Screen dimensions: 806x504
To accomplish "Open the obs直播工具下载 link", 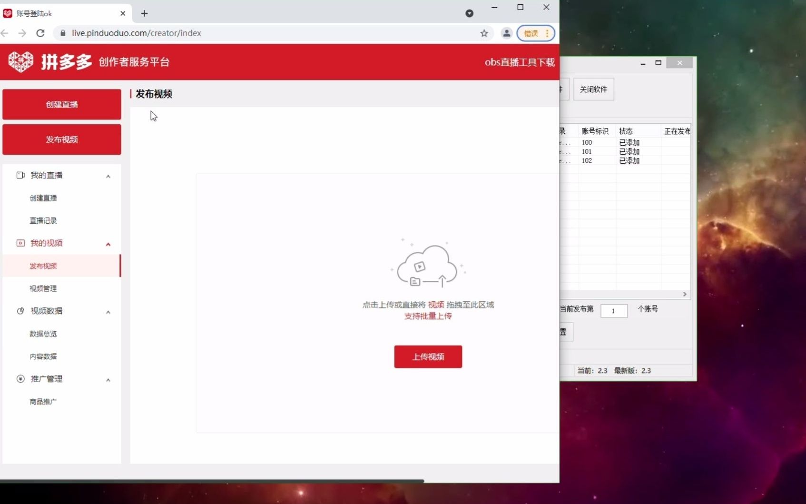I will [x=520, y=62].
